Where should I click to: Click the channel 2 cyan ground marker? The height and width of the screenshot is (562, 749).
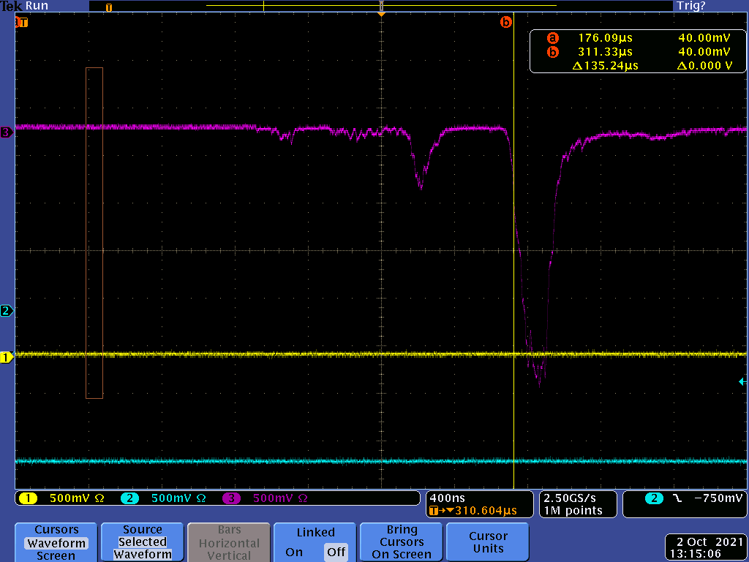[7, 311]
